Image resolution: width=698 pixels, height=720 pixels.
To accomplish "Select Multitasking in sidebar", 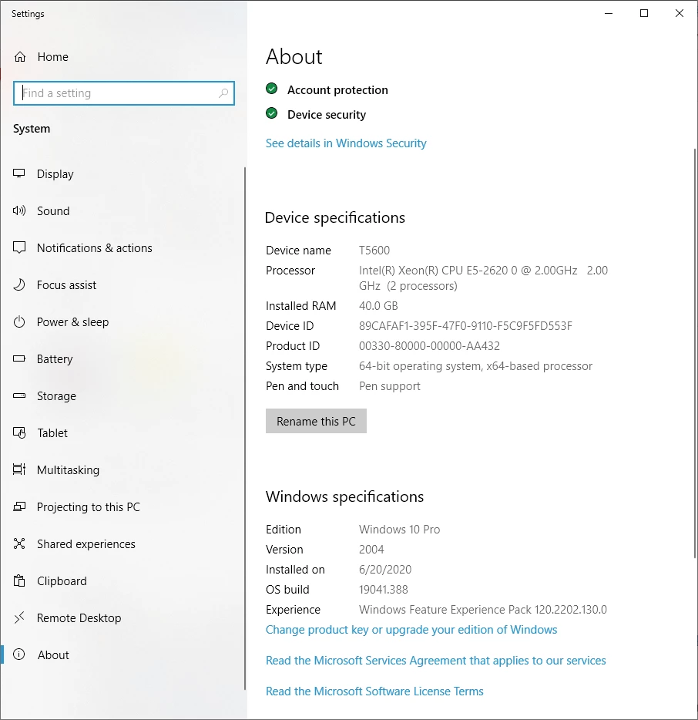I will [x=68, y=469].
